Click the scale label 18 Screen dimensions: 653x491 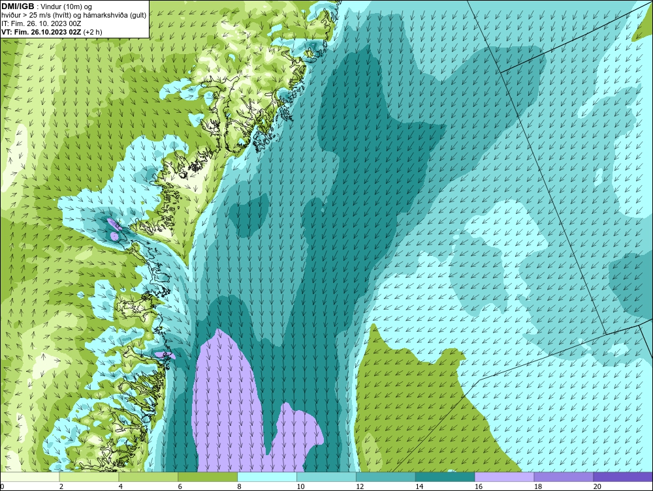tap(538, 486)
